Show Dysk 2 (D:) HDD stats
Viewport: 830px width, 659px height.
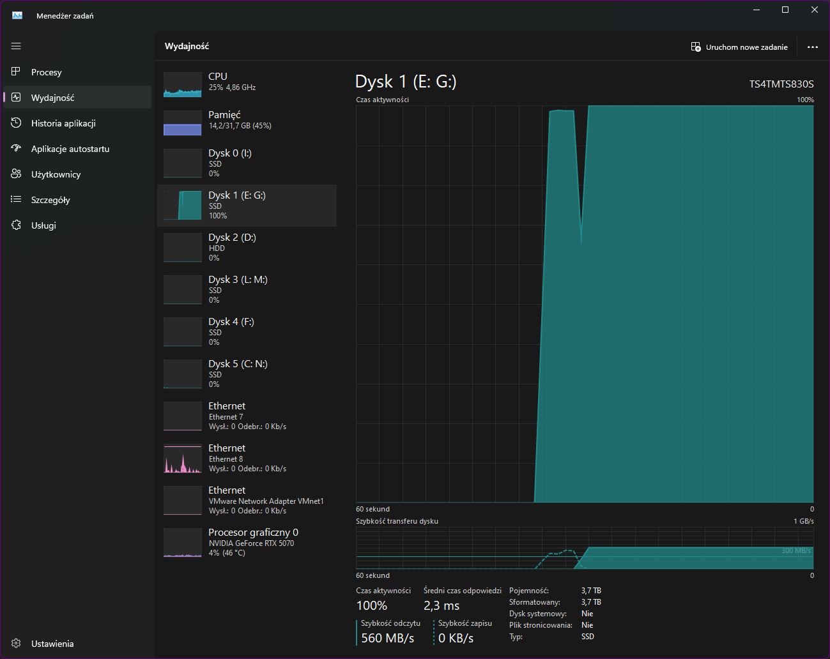click(247, 248)
